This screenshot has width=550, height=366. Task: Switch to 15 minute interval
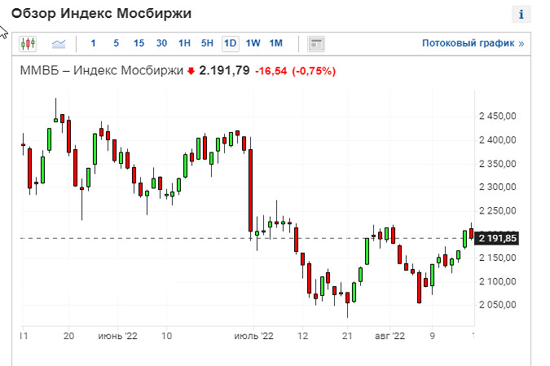pos(139,43)
